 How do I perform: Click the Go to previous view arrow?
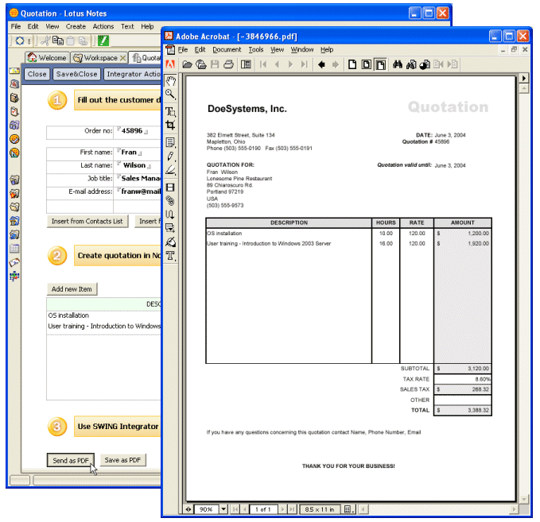point(321,64)
